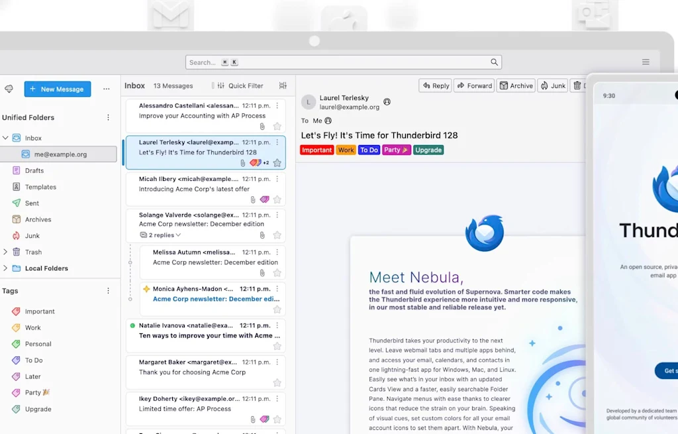
Task: Click attachment icon on Laurel Terlesky message
Action: (242, 163)
